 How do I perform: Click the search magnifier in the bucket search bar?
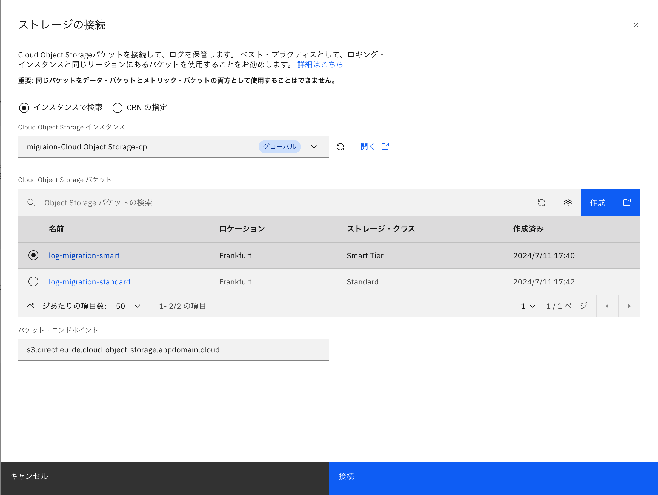31,202
